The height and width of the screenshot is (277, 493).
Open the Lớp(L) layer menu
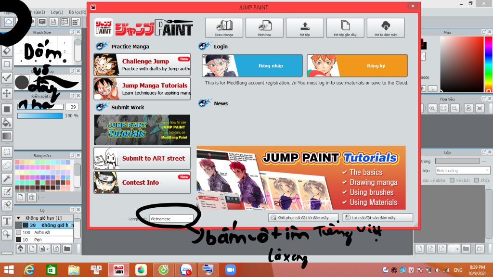[x=57, y=12]
